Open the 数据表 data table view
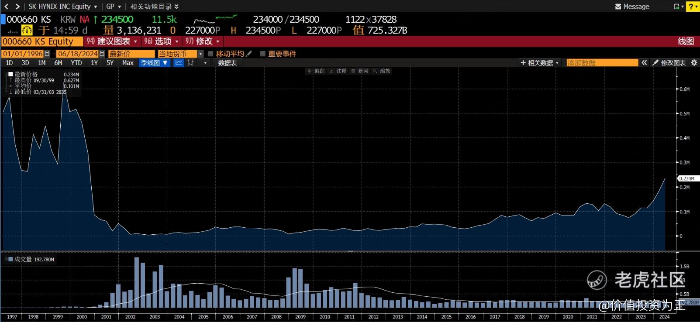 coord(228,63)
